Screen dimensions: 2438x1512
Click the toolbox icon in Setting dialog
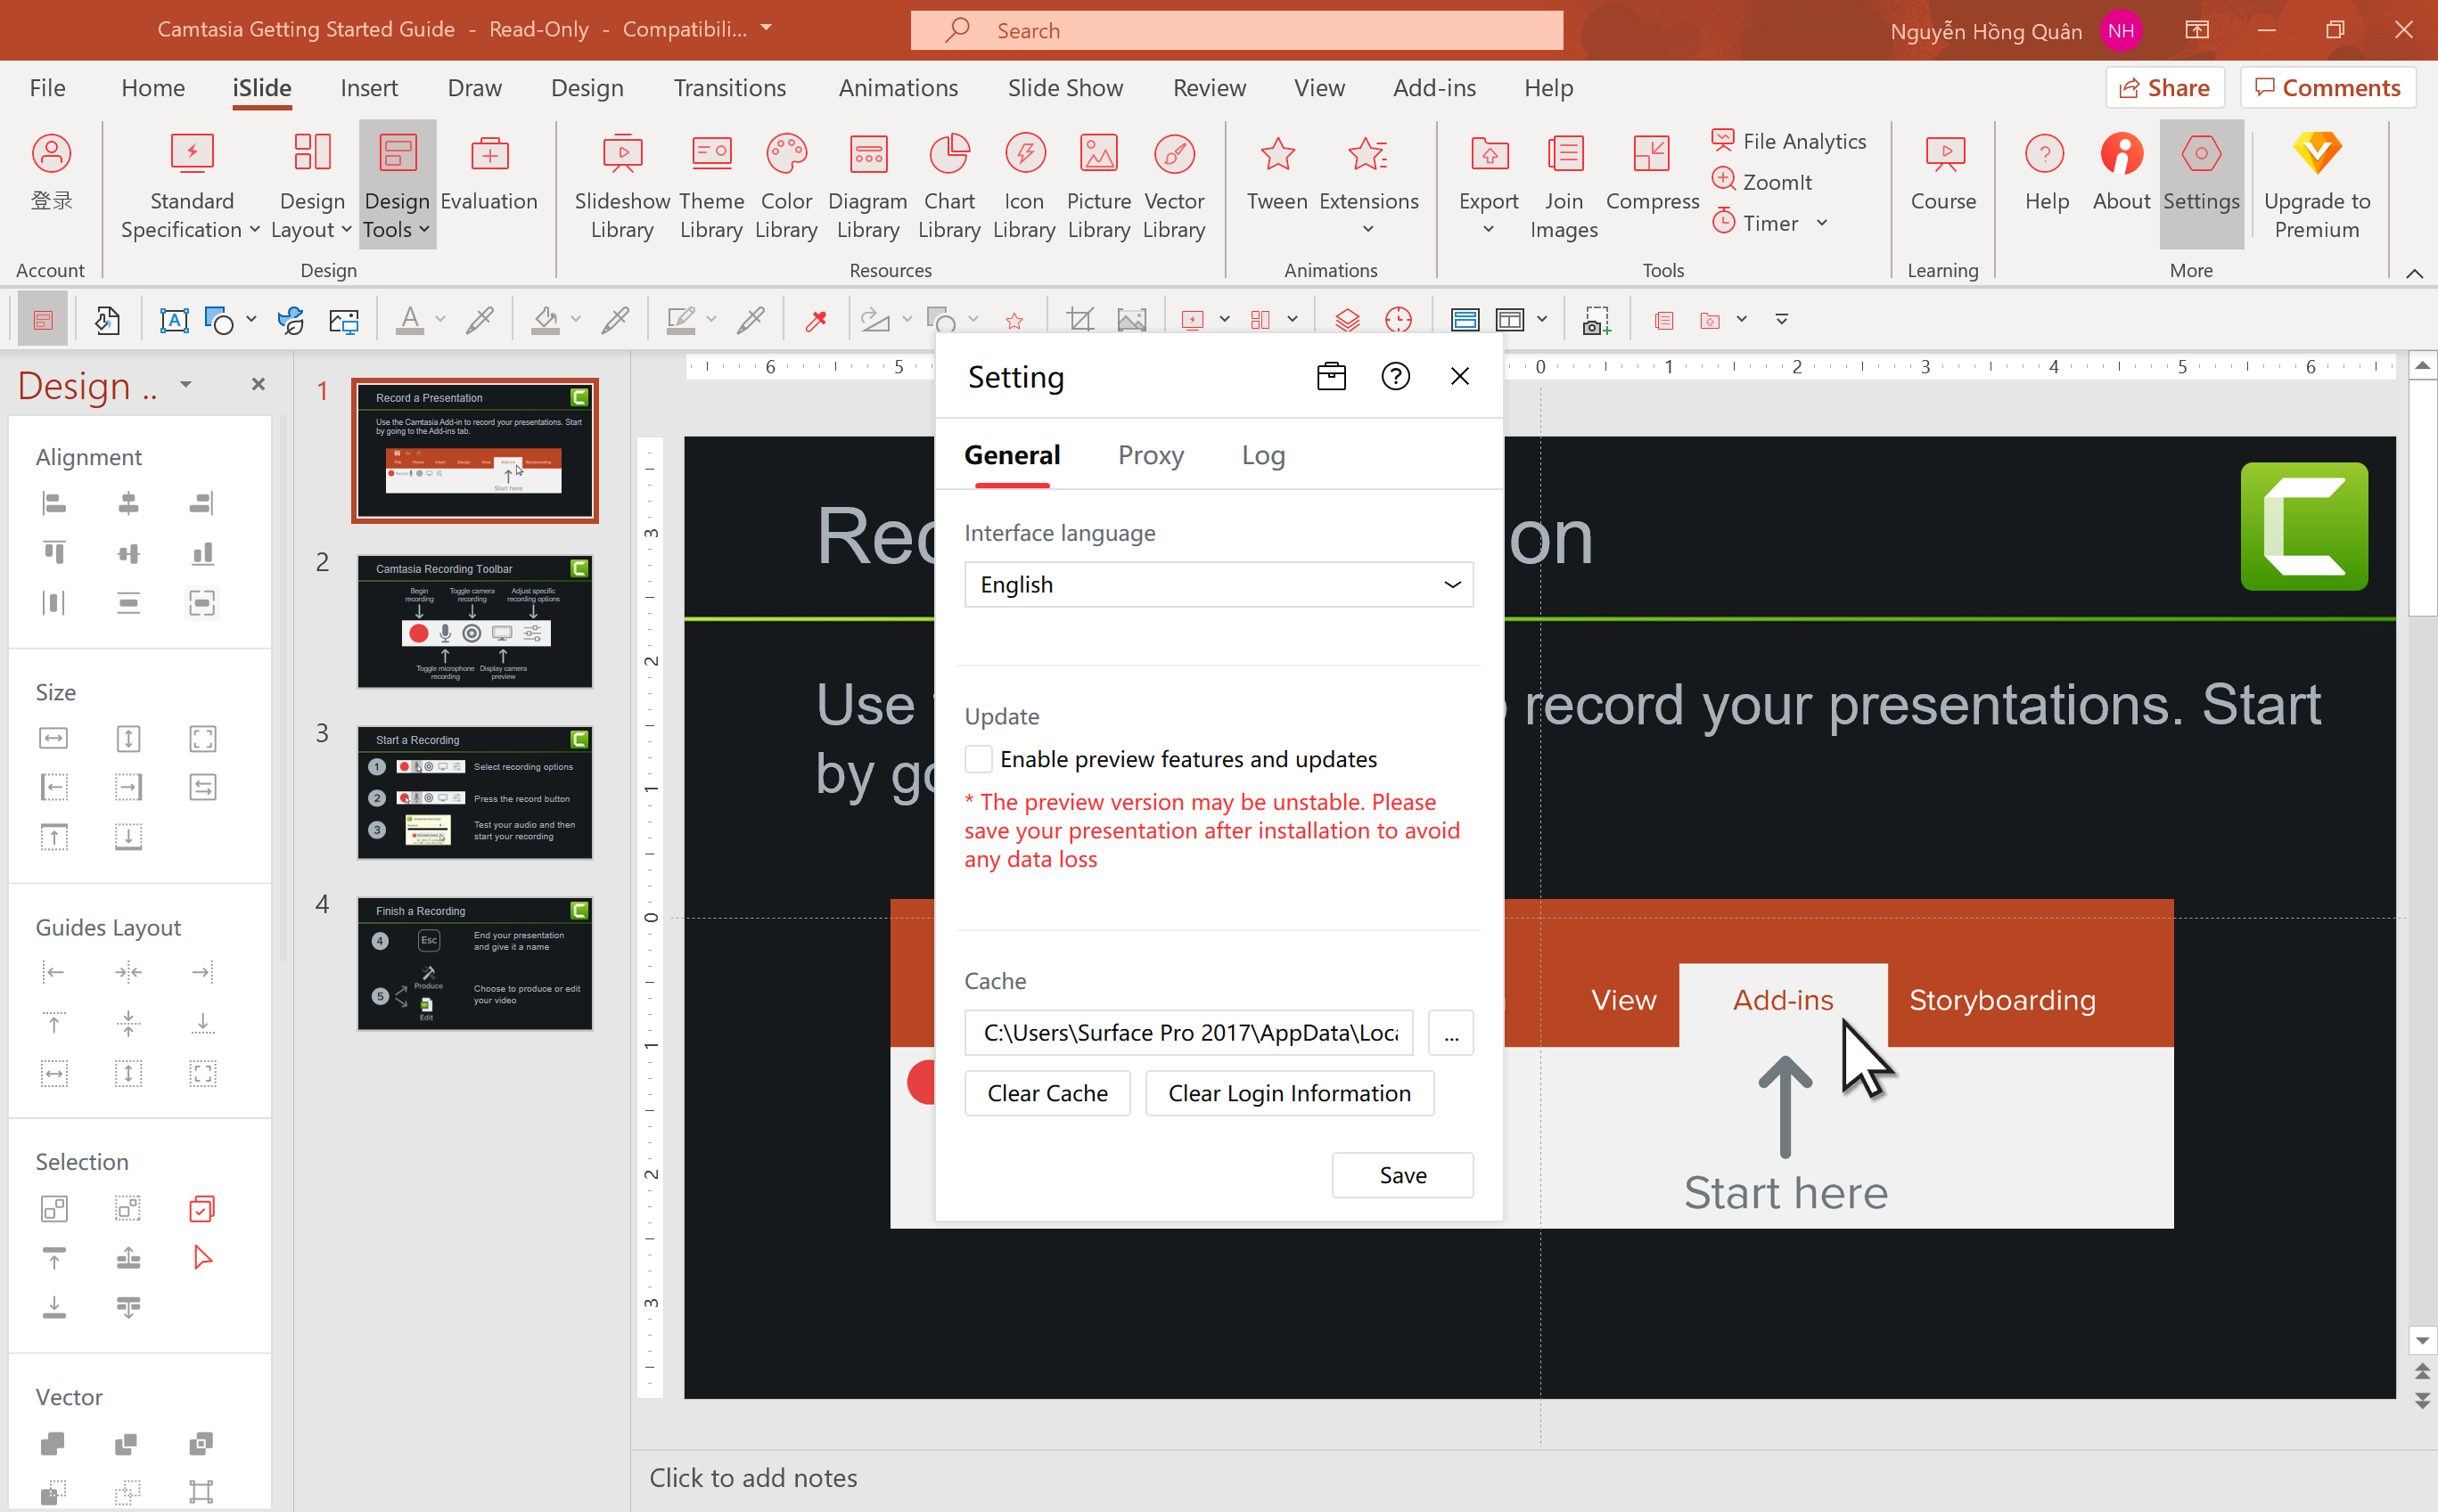coord(1331,377)
